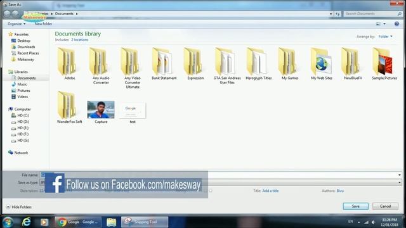The image size is (406, 228).
Task: Click Hide Folders button
Action: (x=18, y=207)
